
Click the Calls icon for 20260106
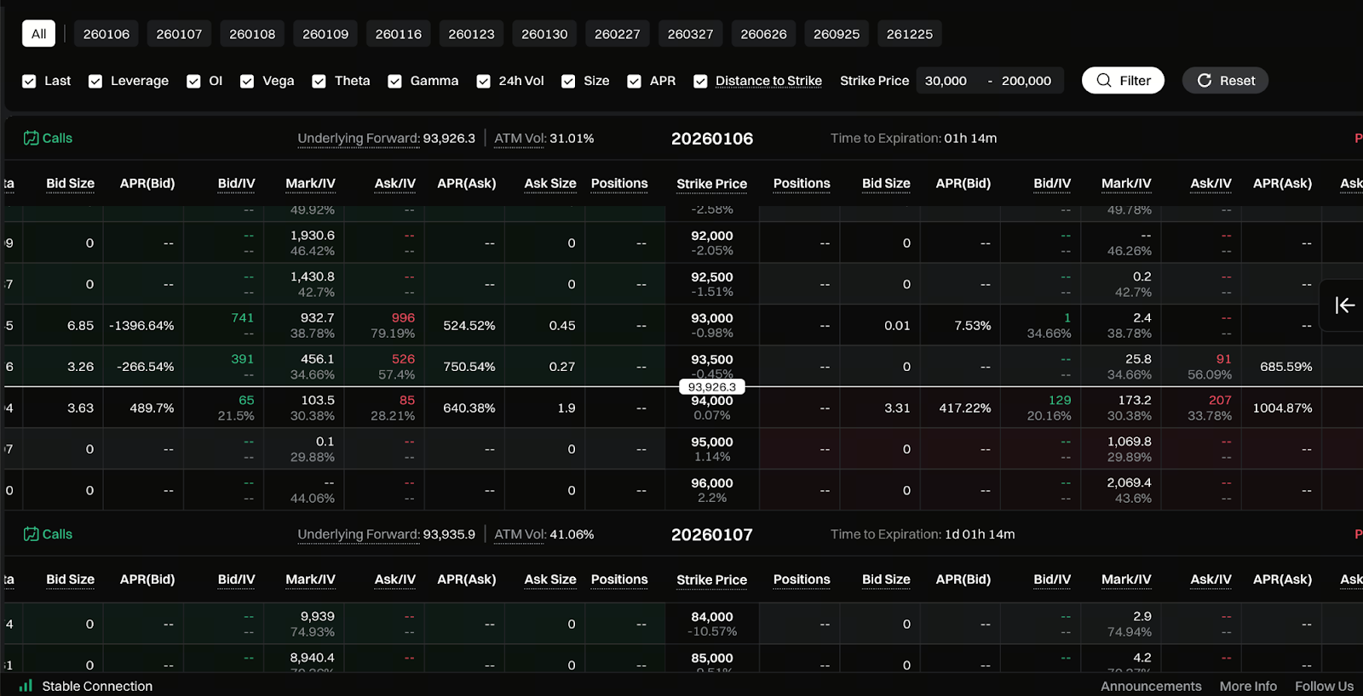(x=31, y=138)
